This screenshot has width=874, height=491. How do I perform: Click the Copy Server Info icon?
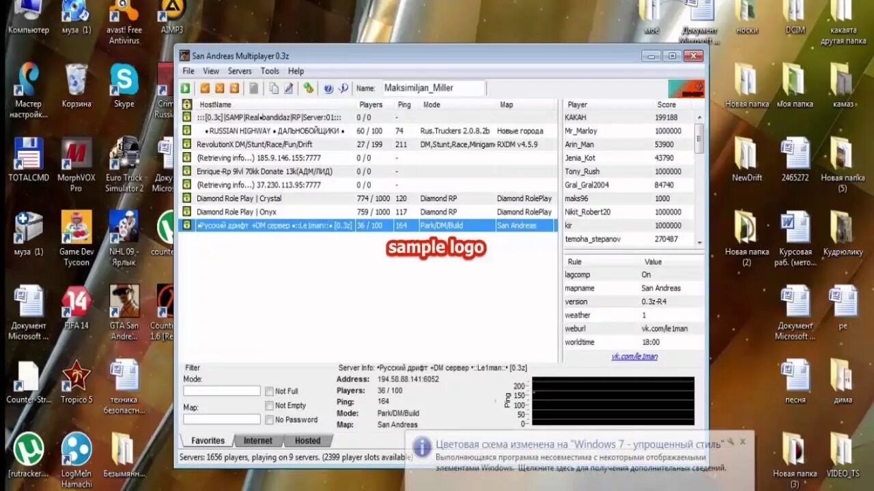tap(274, 88)
